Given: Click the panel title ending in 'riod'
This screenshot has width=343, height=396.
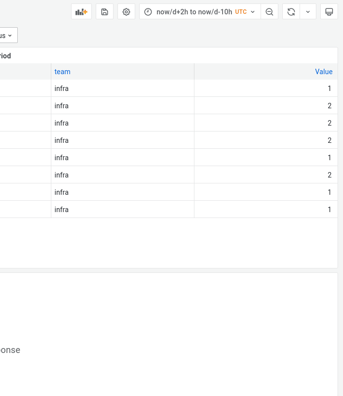Looking at the screenshot, I should tap(5, 56).
